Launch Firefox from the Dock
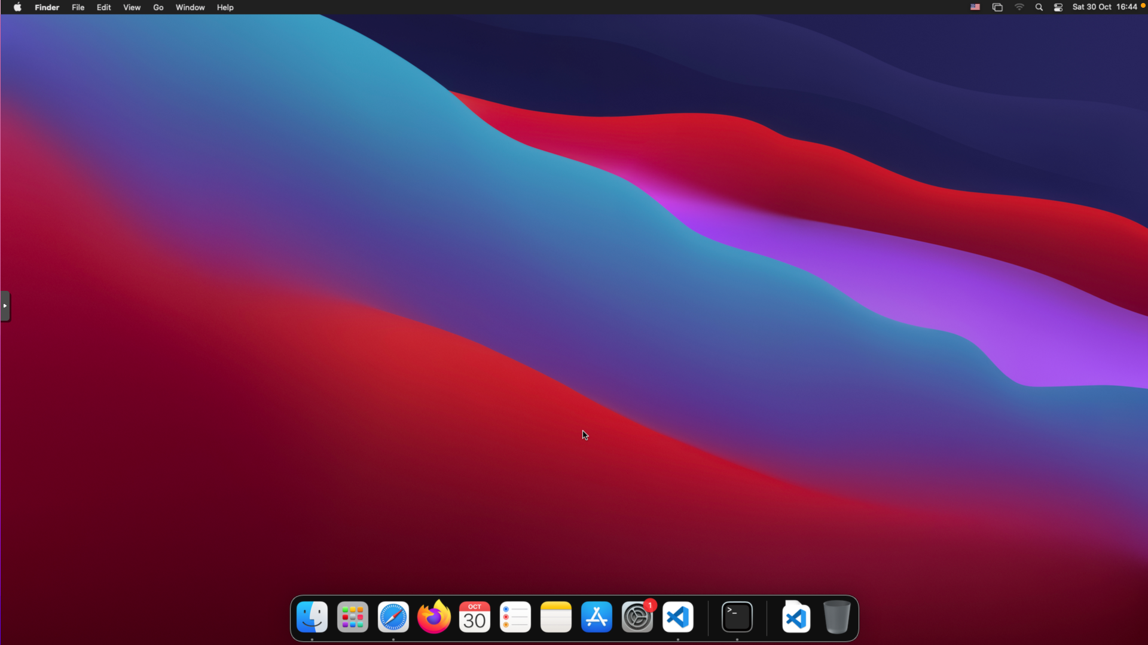 pyautogui.click(x=434, y=617)
